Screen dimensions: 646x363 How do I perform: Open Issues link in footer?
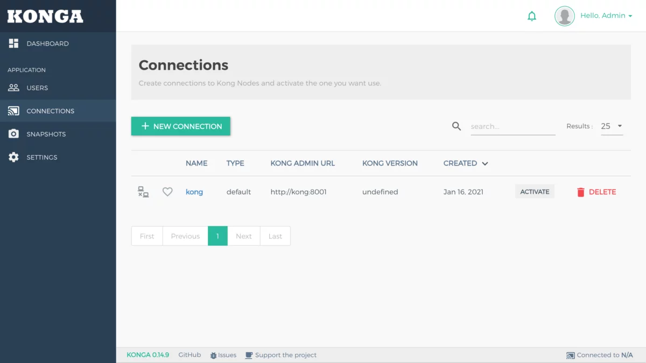(x=223, y=355)
